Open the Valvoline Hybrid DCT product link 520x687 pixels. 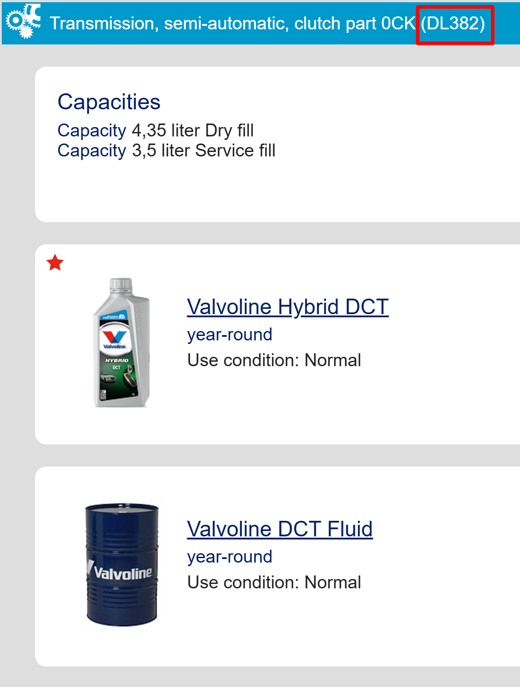288,307
